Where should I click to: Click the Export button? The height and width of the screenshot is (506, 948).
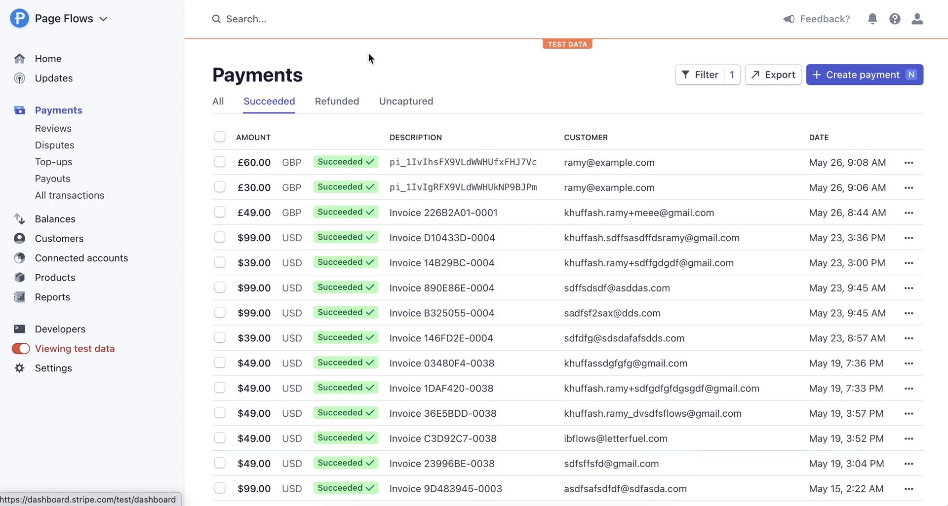(x=773, y=74)
